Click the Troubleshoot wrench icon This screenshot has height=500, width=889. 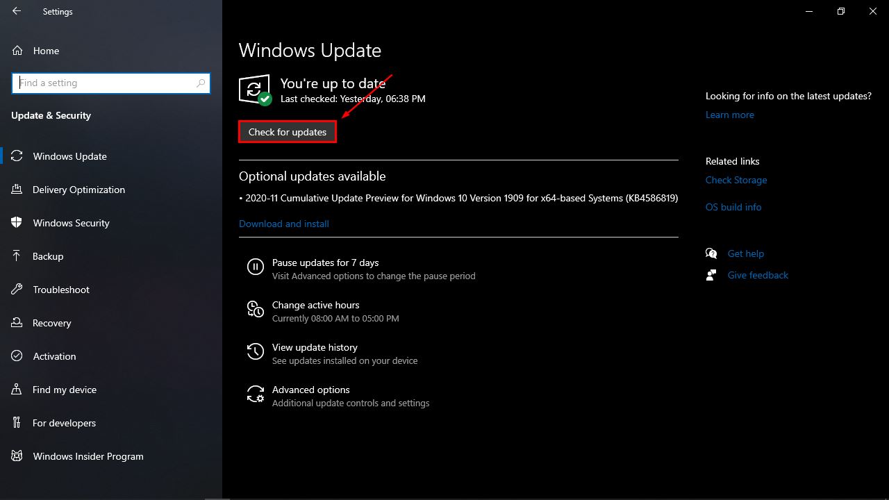[x=17, y=290]
